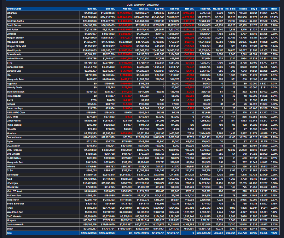Screen dimensions: 284x238
Task: Click Merrill Lynch's 9.29% rank cell
Action: 274,50
